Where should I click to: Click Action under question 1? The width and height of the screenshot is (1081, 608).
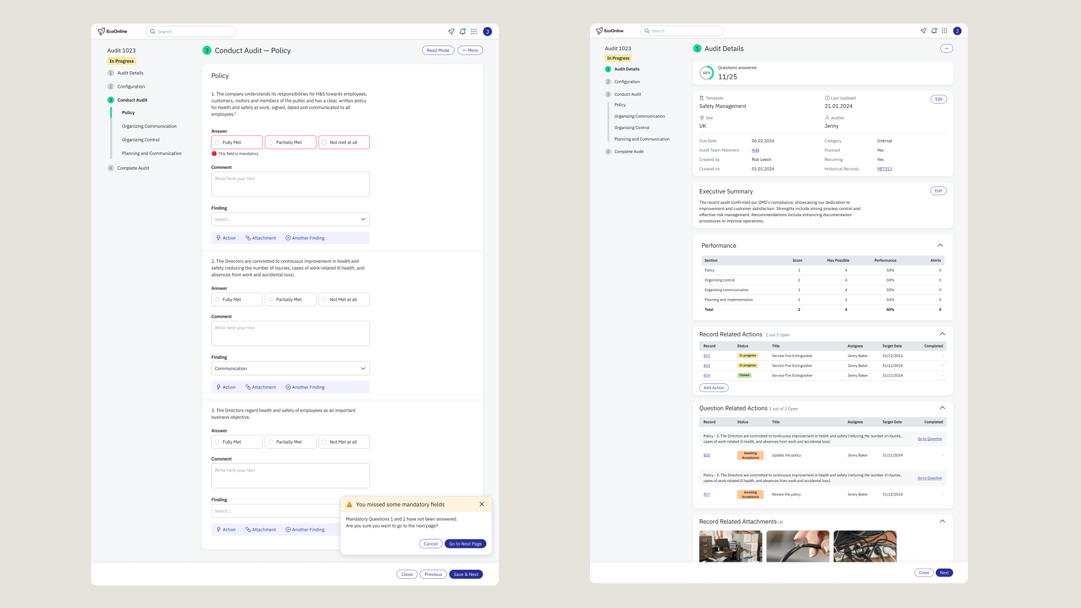[x=226, y=238]
